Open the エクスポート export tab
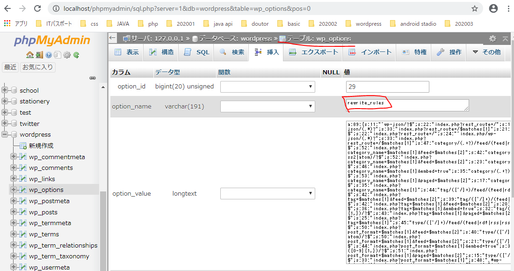This screenshot has height=271, width=514. (313, 52)
